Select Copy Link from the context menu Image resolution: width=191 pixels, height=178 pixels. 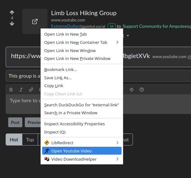pyautogui.click(x=54, y=86)
